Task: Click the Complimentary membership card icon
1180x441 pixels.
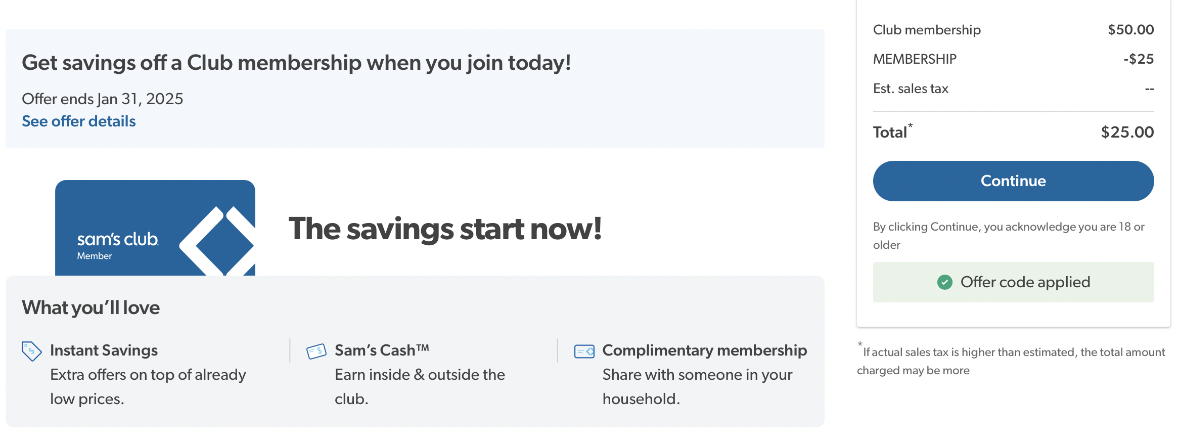Action: pos(584,351)
